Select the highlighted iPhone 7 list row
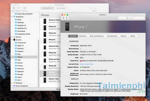The height and width of the screenshot is (101, 150). coord(50,74)
